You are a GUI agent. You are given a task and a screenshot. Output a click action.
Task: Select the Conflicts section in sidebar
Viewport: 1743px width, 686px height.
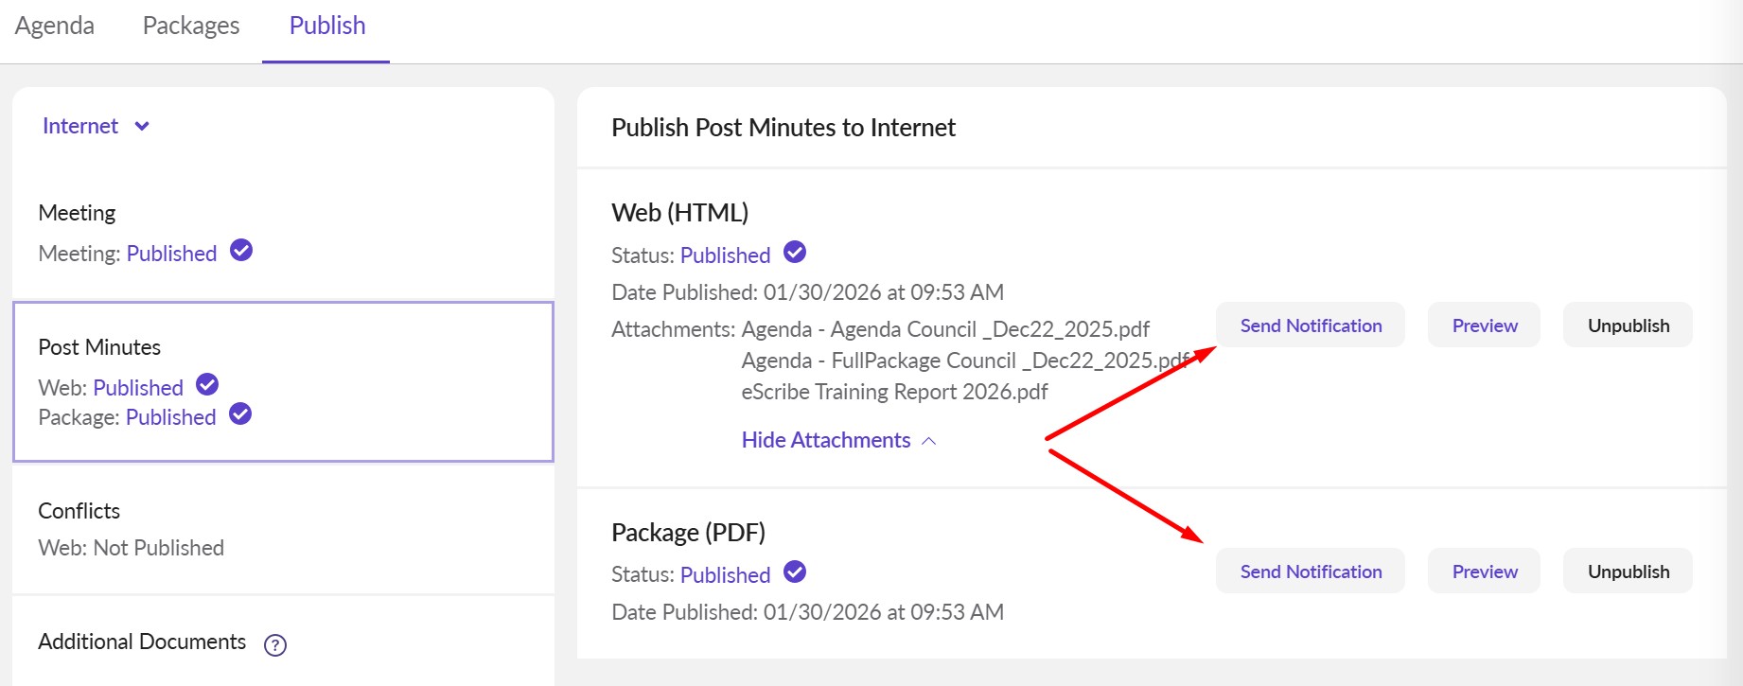tap(79, 511)
